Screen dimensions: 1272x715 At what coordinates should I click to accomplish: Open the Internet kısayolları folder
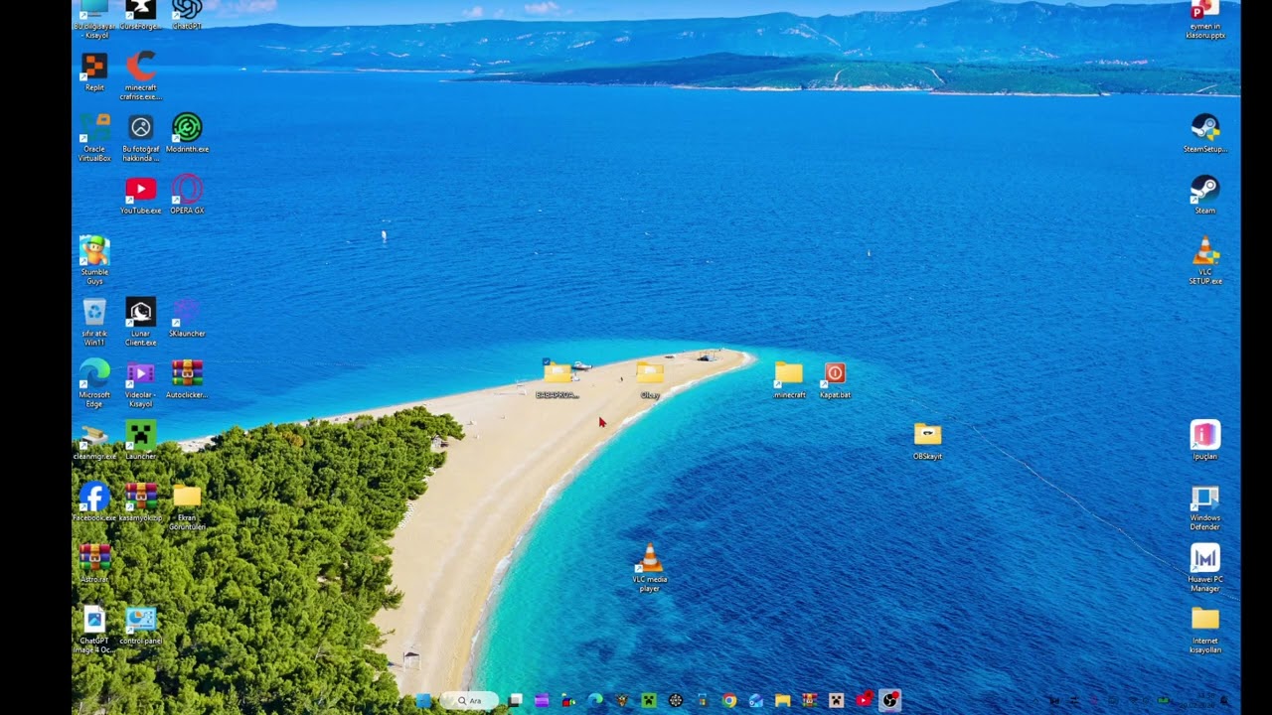[1205, 630]
